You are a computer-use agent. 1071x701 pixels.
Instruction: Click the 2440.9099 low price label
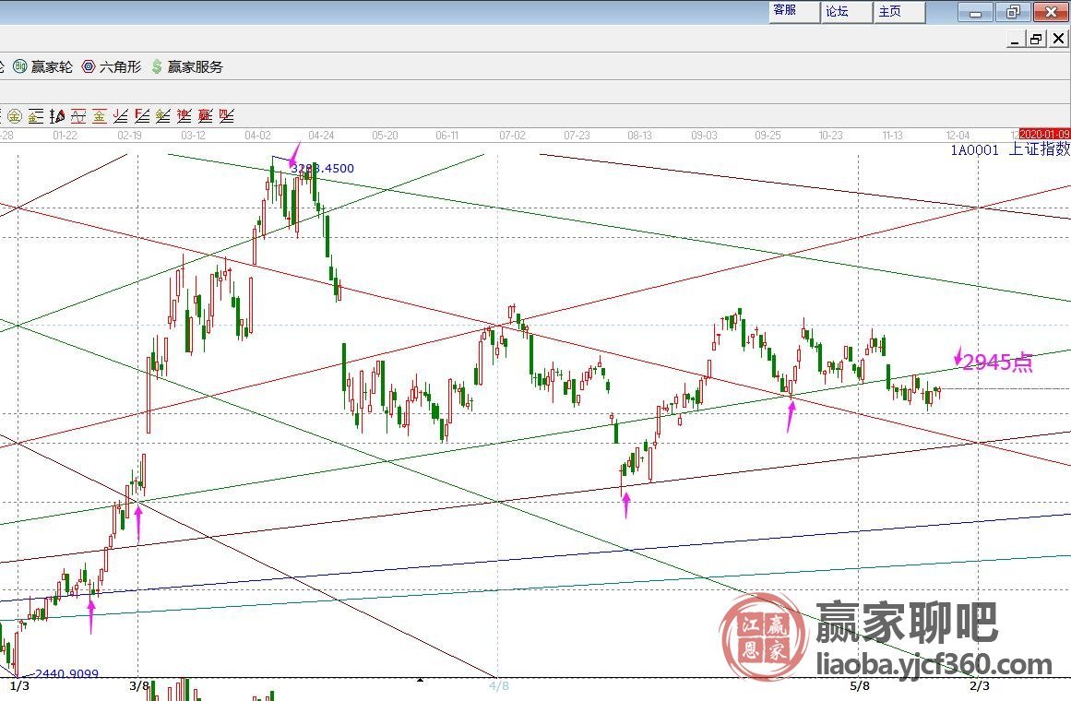pos(66,673)
